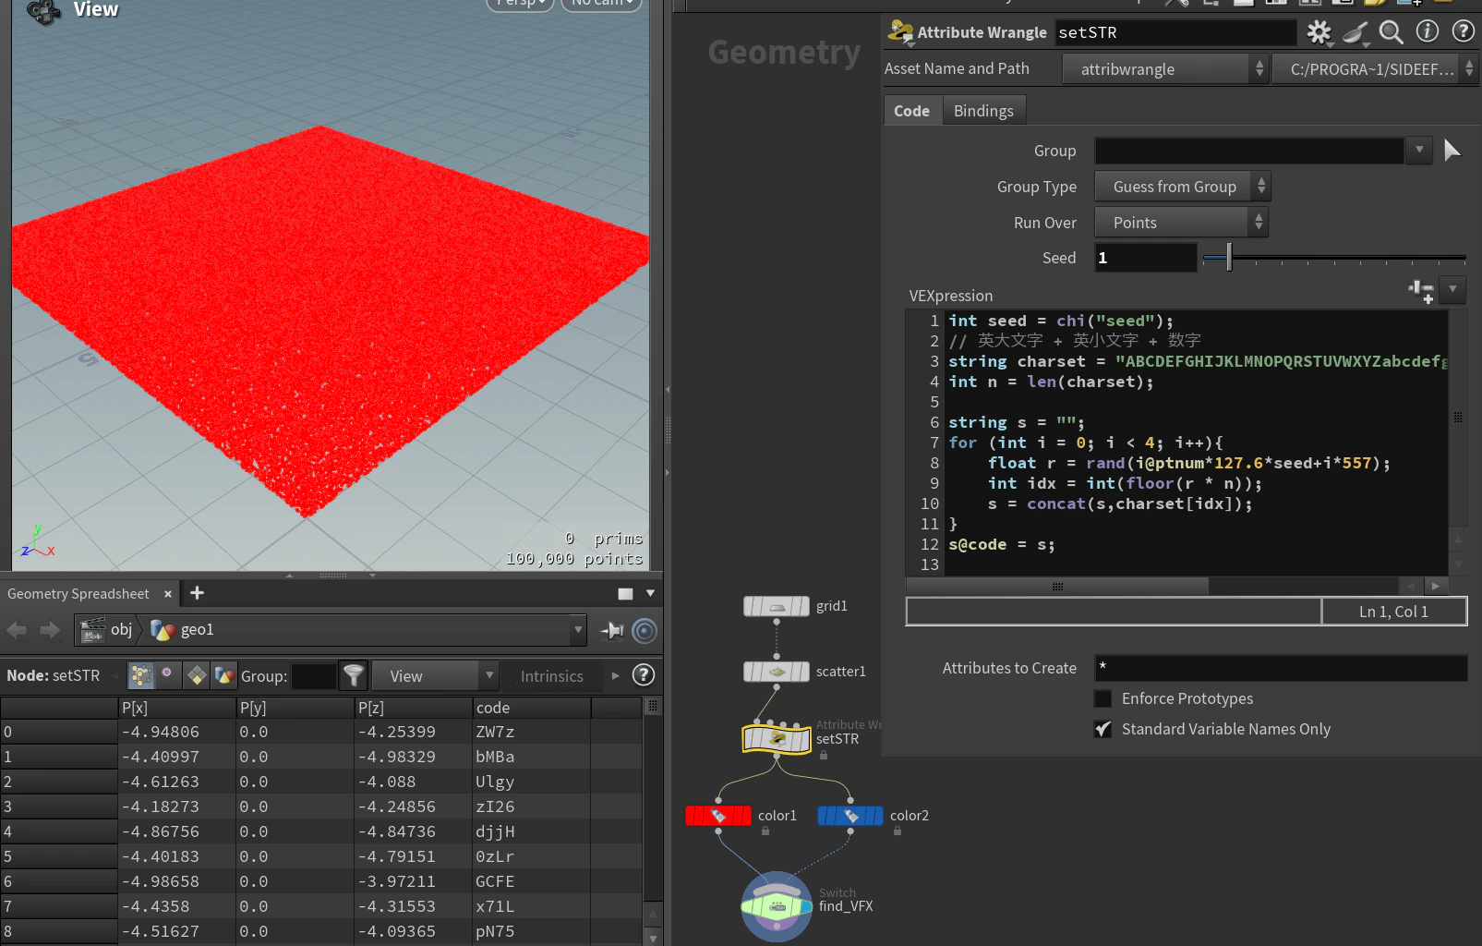The height and width of the screenshot is (946, 1482).
Task: Go forward in Geometry Spreadsheet navigation
Action: tap(50, 630)
